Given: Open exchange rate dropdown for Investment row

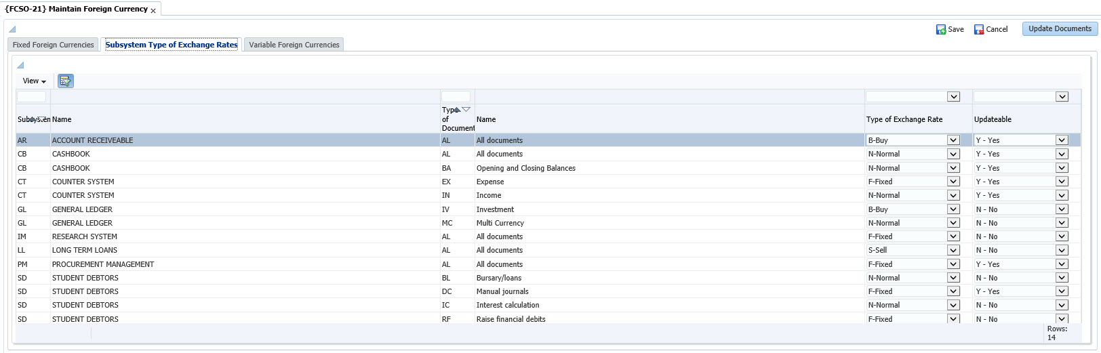Looking at the screenshot, I should [x=953, y=209].
